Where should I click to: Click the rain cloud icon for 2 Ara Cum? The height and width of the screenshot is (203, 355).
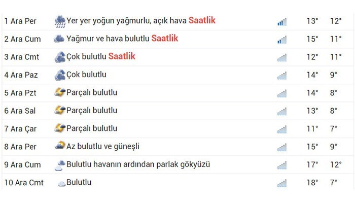pyautogui.click(x=59, y=39)
